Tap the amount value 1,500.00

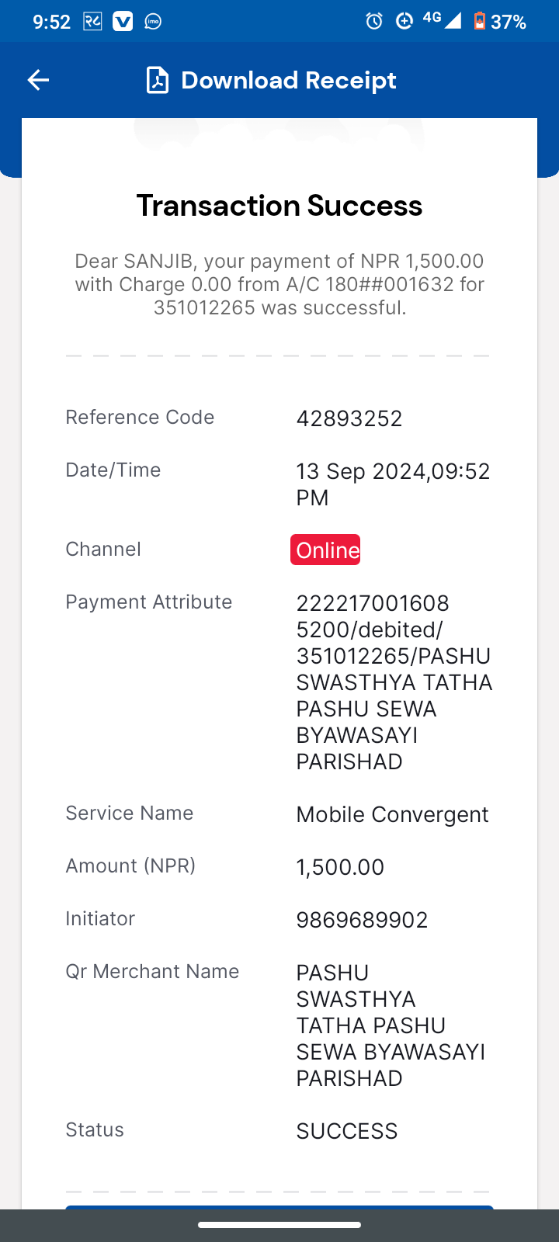click(x=340, y=867)
